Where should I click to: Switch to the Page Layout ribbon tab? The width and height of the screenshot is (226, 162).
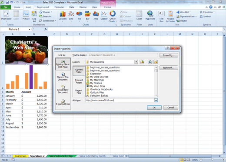point(43,7)
